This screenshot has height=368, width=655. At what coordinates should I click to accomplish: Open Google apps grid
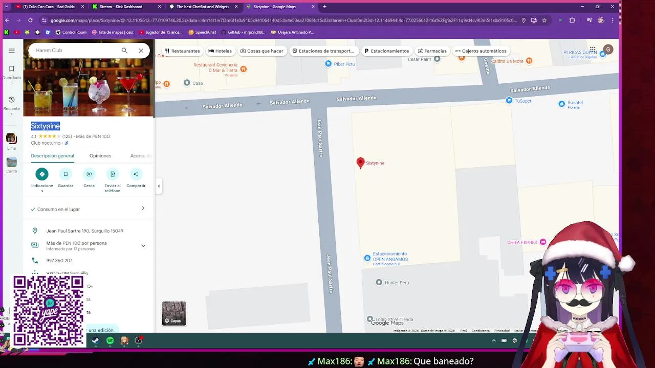point(593,50)
